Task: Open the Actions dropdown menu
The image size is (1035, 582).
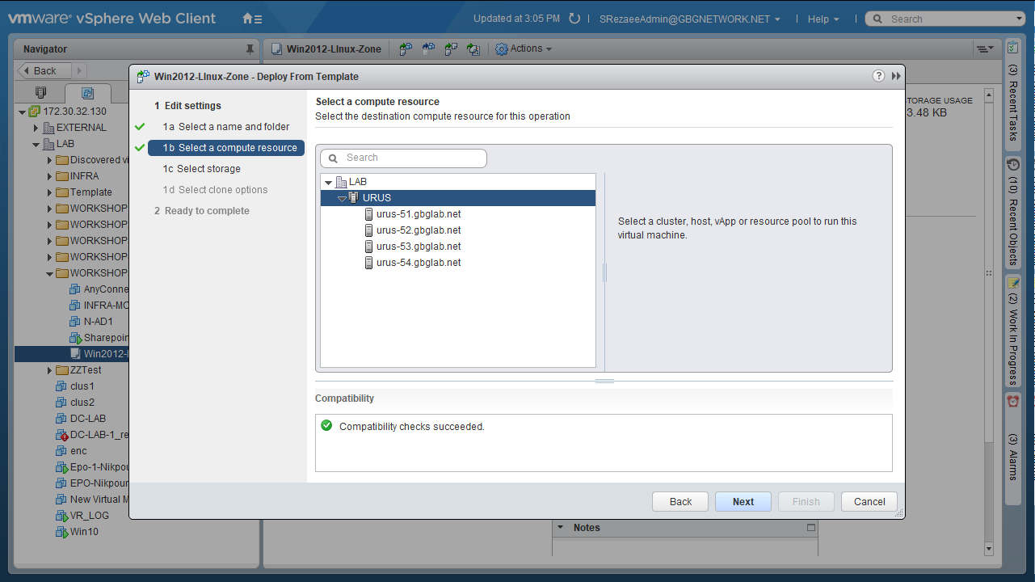Action: click(x=524, y=49)
